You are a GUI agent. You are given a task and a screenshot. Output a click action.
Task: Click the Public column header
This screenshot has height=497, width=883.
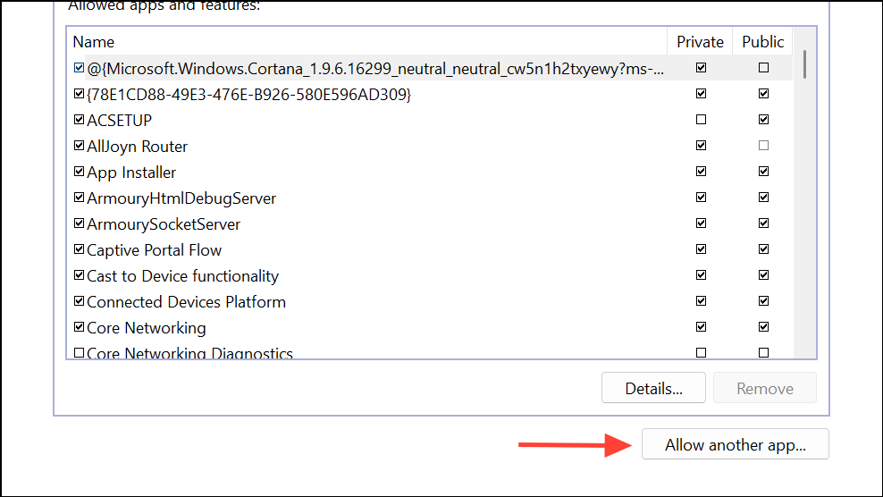point(762,42)
